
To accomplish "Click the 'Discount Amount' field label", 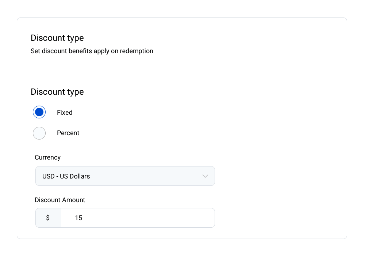I will (60, 200).
